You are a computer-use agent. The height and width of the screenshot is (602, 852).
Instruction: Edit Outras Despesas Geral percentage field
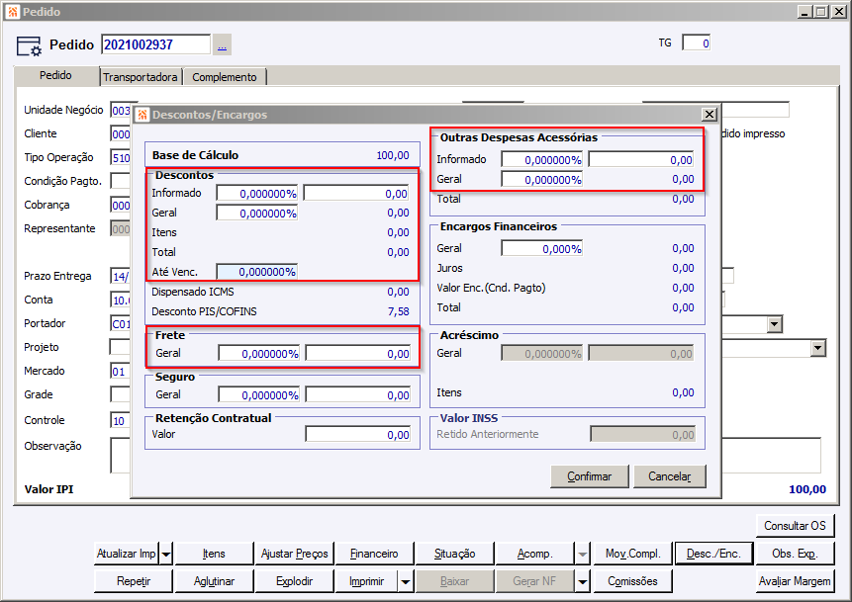[x=541, y=179]
